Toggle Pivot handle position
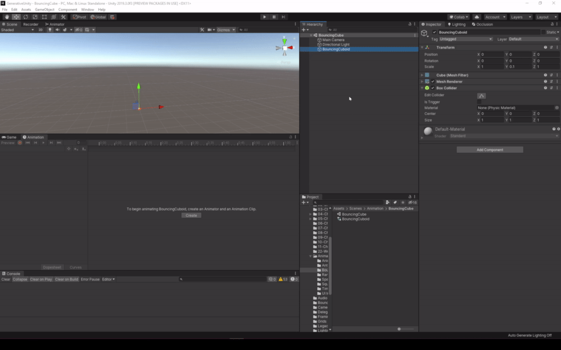561x350 pixels. coord(79,17)
